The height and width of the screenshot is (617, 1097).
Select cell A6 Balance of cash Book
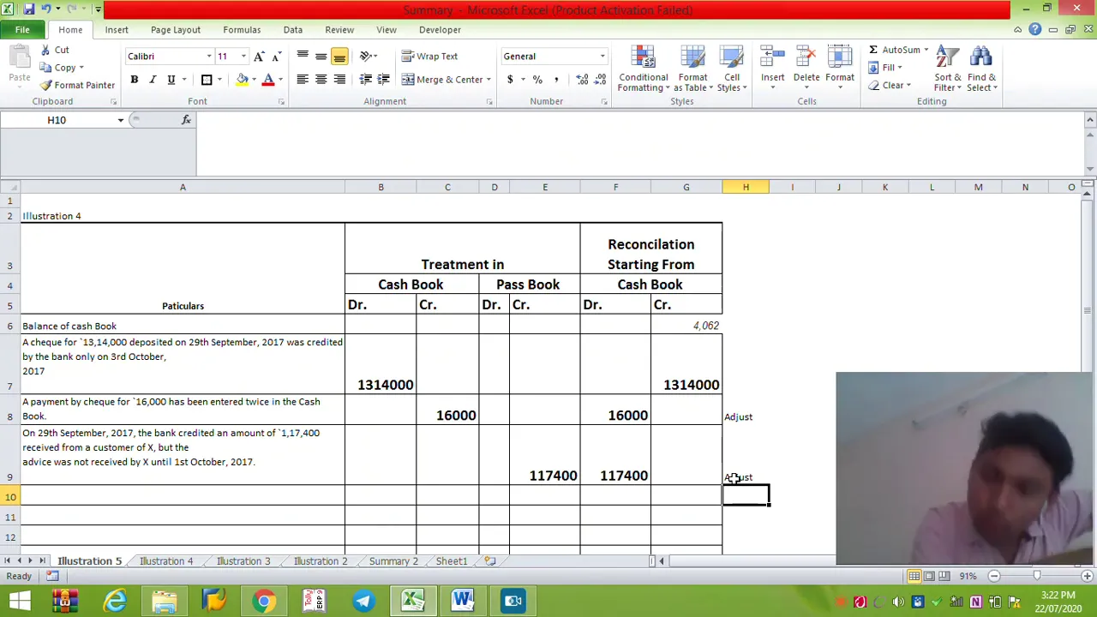[x=183, y=326]
